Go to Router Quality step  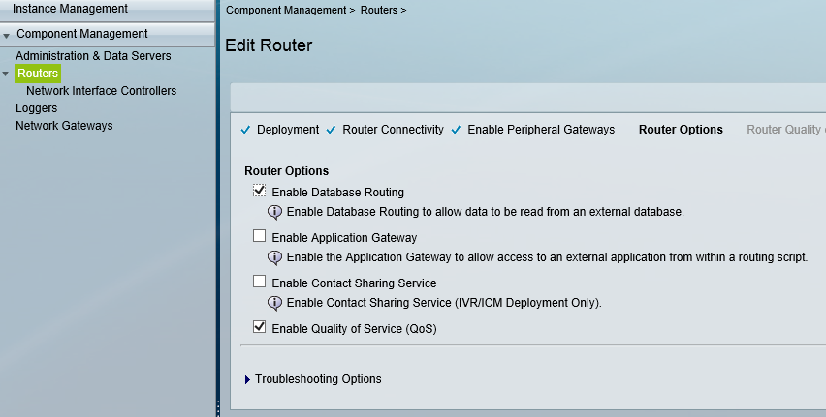pos(786,130)
